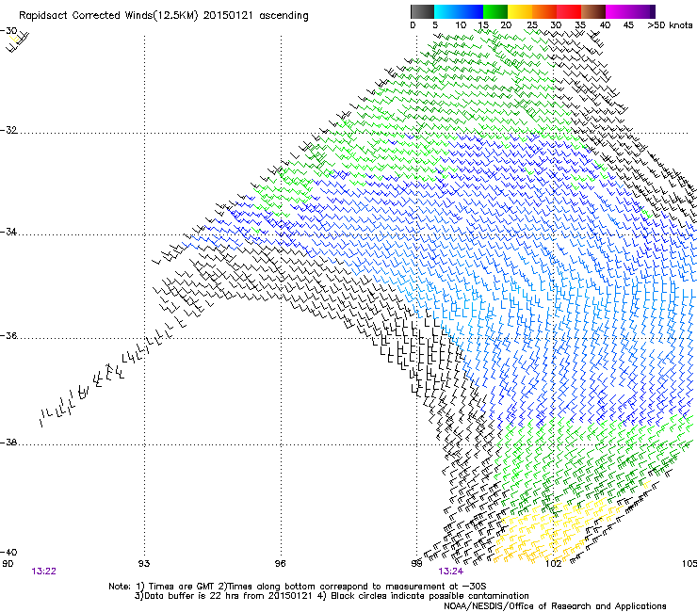Click the orange 25-30 knots legend swatch
The width and height of the screenshot is (697, 612).
point(544,11)
